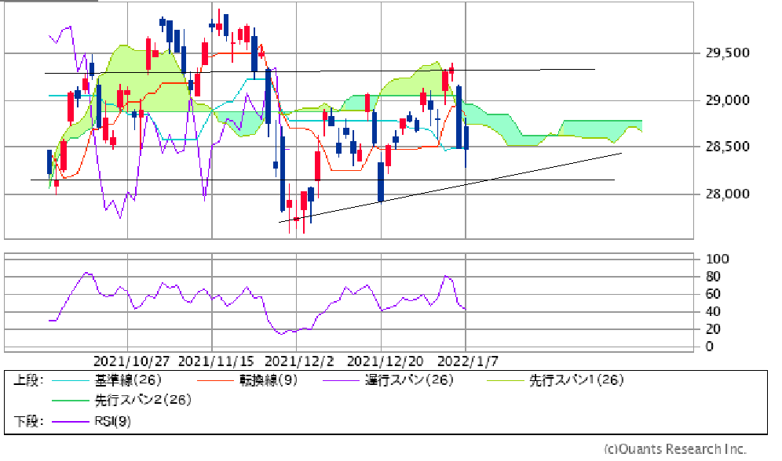The image size is (782, 461).
Task: Select the RSI axis value 0
Action: coord(710,347)
